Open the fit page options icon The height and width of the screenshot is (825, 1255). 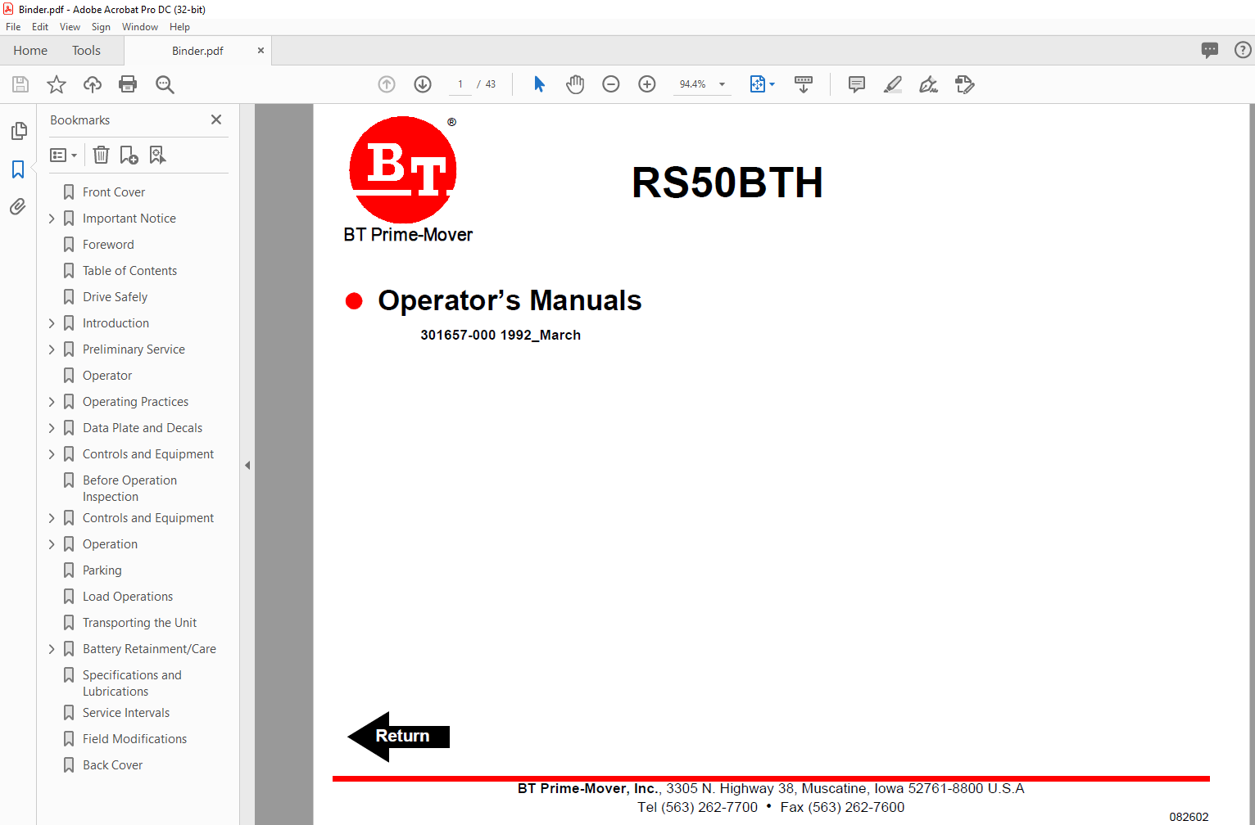click(758, 84)
